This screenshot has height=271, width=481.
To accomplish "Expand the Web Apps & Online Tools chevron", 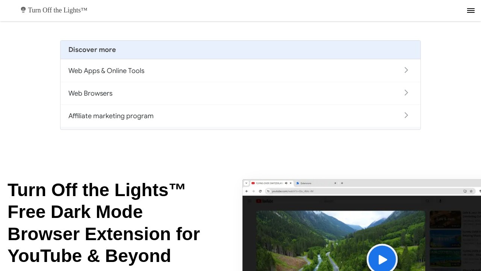I will pyautogui.click(x=406, y=70).
